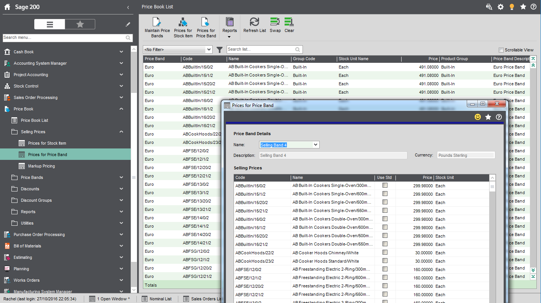
Task: Tick Use Std for ABFSE/12/0/2
Action: pos(385,269)
